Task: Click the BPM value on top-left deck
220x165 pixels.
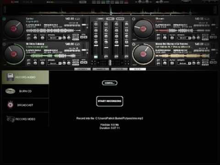Action: (70, 19)
